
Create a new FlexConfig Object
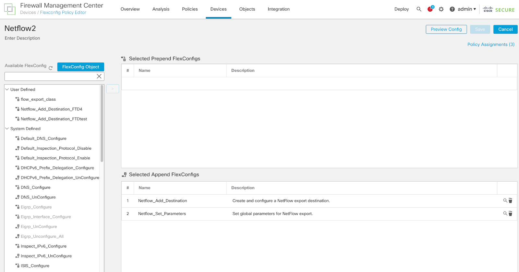click(x=81, y=67)
